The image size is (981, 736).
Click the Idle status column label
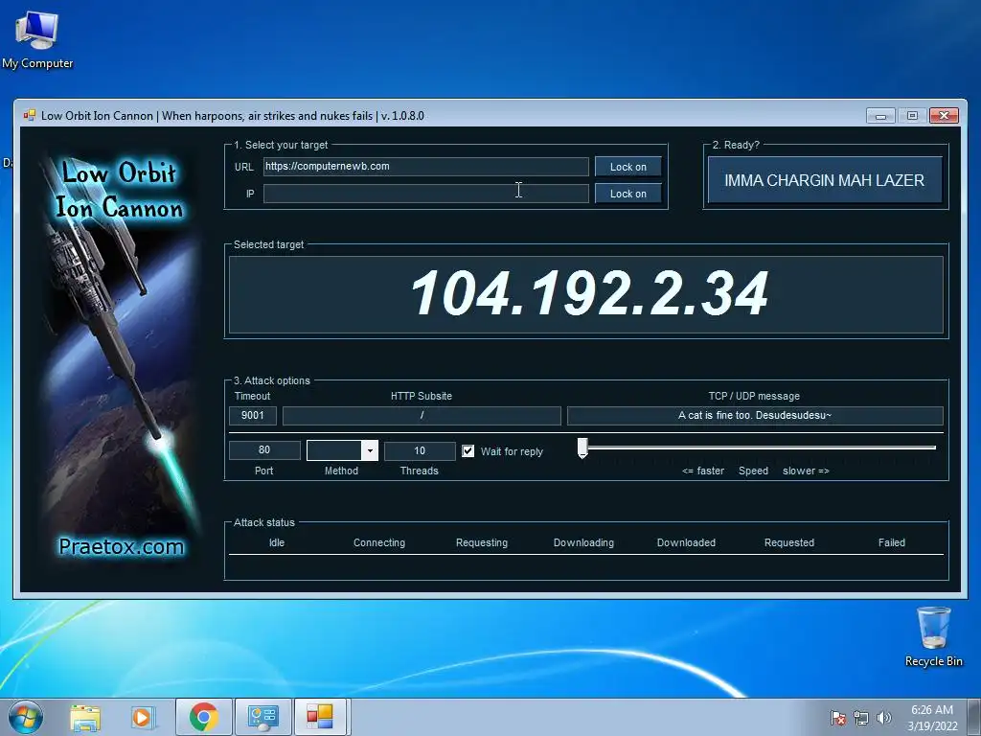tap(277, 542)
